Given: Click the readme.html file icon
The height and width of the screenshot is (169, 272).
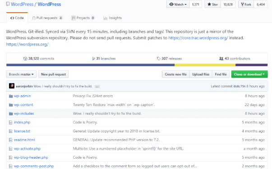Looking at the screenshot, I should click(x=10, y=140).
